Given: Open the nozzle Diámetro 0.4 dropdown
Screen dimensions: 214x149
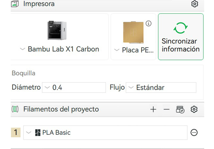Looking at the screenshot, I should pos(74,88).
